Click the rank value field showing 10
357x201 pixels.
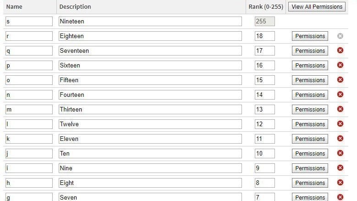pyautogui.click(x=265, y=154)
